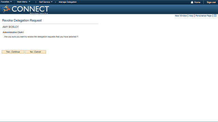Click the Revoke Delegation Request heading
Screen dimensions: 218x122
click(22, 20)
